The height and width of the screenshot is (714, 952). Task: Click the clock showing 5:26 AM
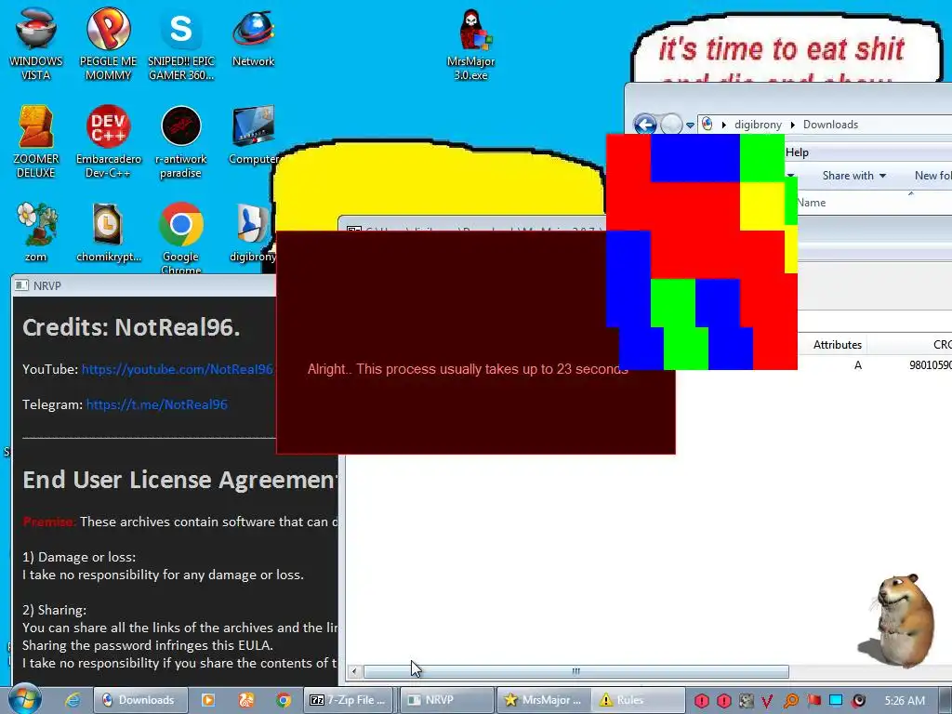pos(904,701)
